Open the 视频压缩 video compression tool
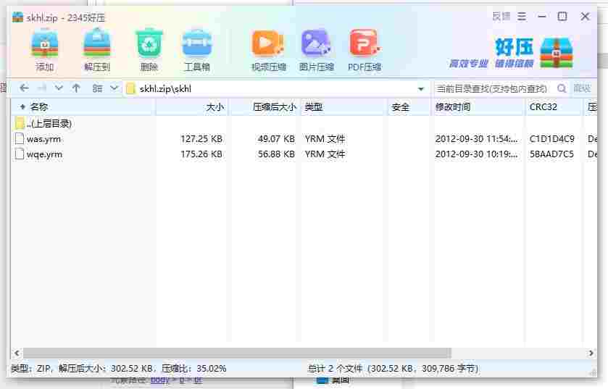 click(x=268, y=49)
